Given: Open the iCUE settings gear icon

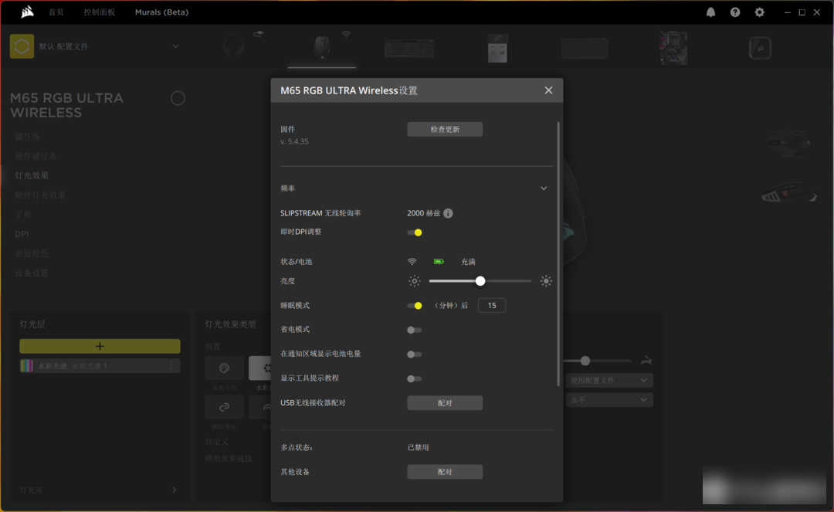Looking at the screenshot, I should (760, 12).
